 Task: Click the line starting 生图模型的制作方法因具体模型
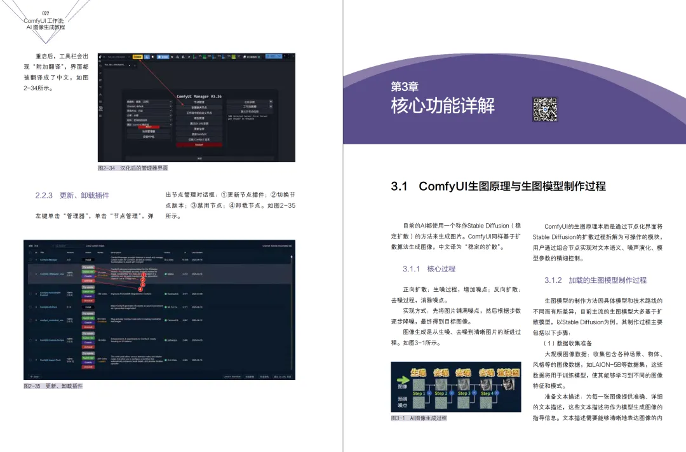(603, 301)
